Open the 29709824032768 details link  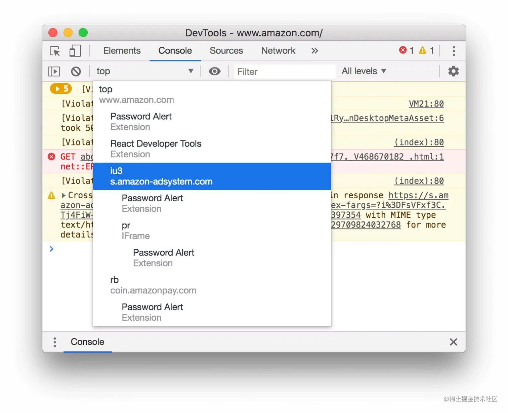[x=366, y=225]
